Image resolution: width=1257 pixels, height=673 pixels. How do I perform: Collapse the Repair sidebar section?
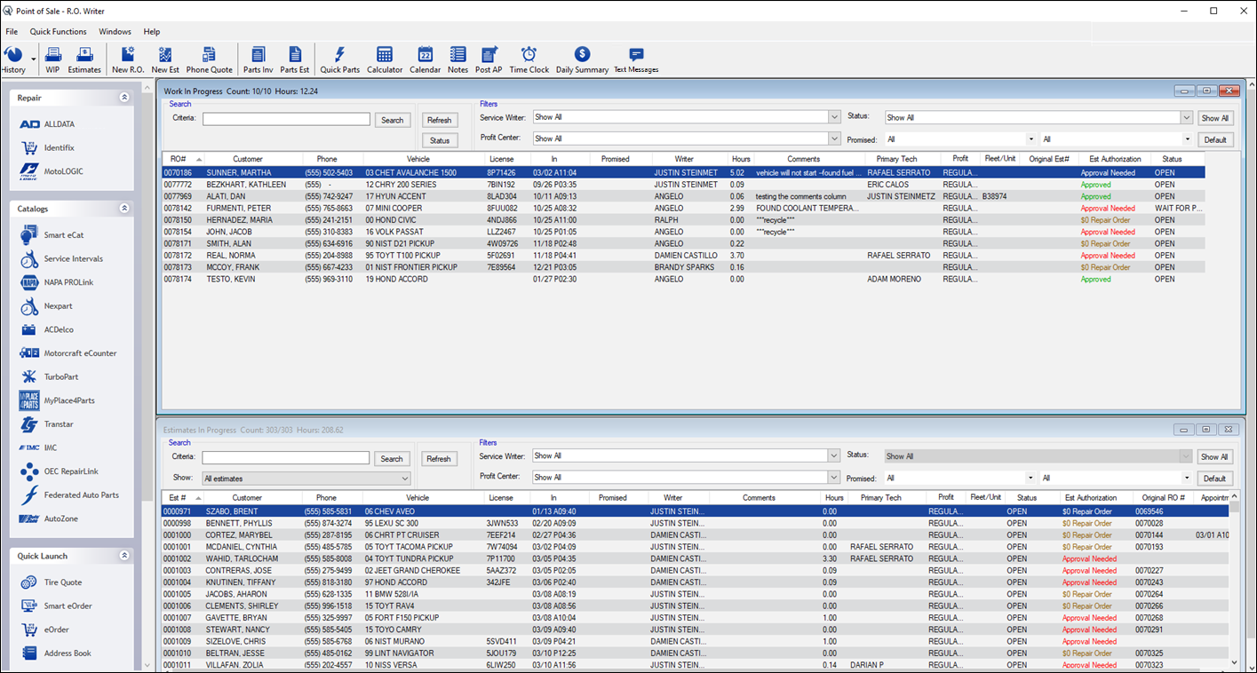pyautogui.click(x=124, y=98)
